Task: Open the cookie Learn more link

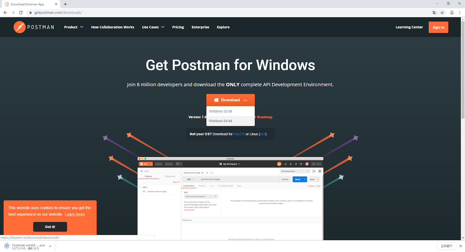Action: click(75, 215)
